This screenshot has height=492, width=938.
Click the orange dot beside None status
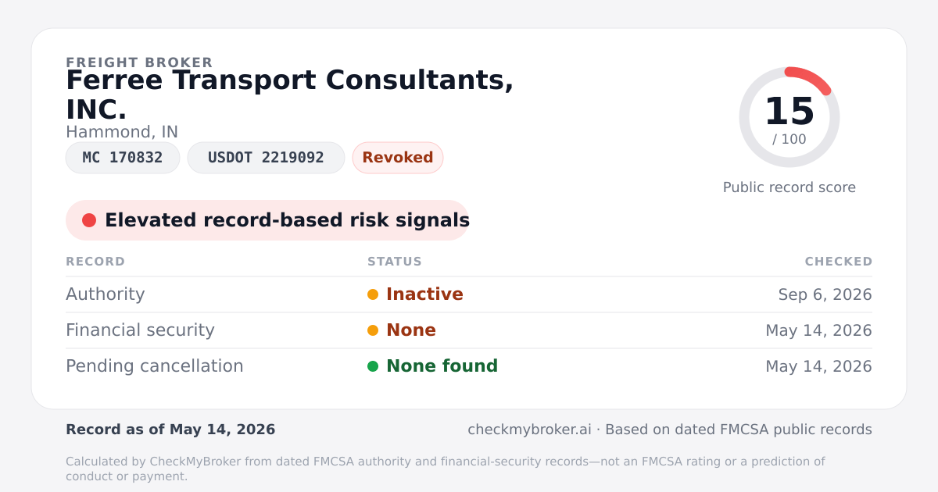[373, 330]
